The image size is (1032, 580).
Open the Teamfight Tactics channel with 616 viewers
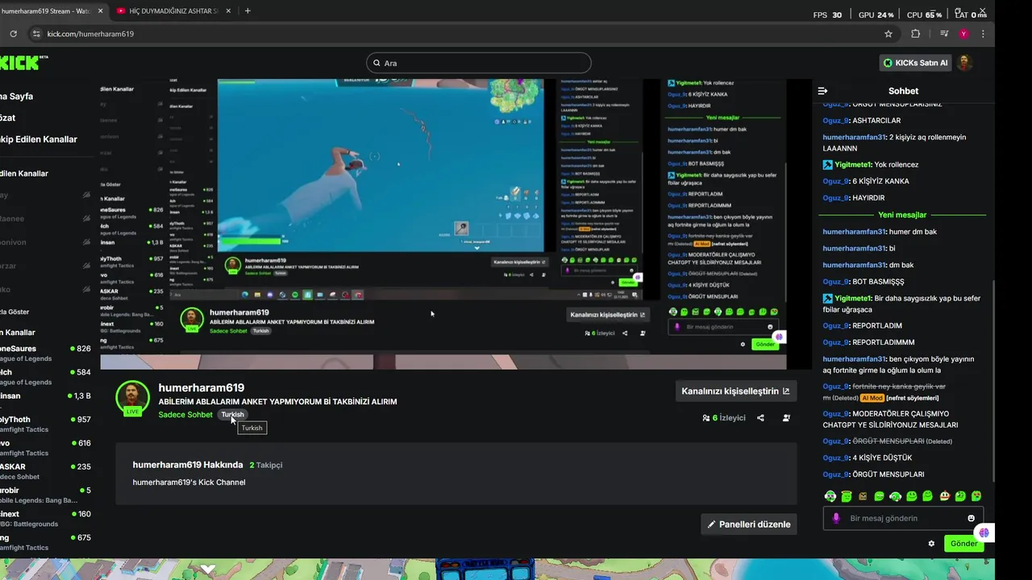[45, 448]
